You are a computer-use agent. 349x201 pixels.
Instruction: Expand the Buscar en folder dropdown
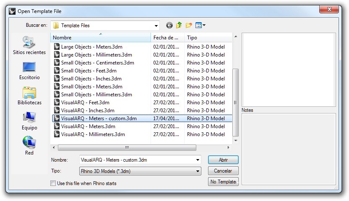pyautogui.click(x=156, y=26)
